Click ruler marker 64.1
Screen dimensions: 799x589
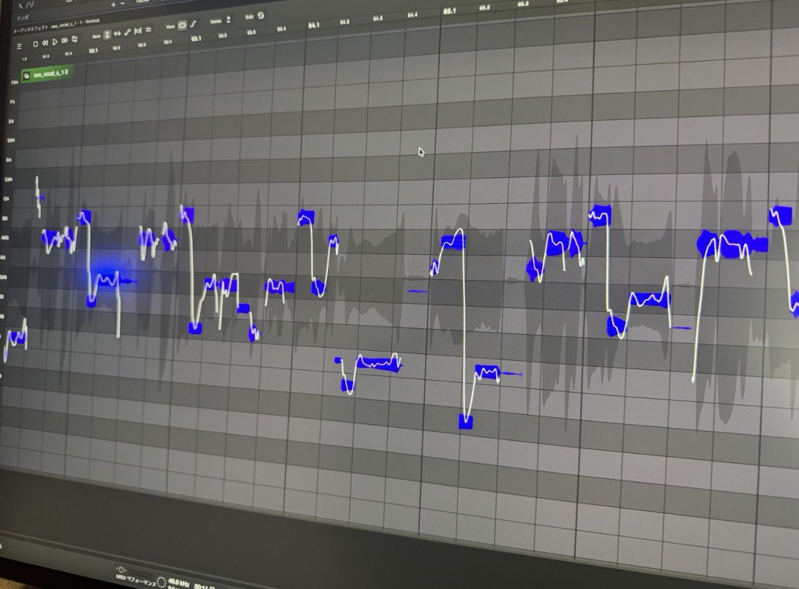(x=314, y=26)
